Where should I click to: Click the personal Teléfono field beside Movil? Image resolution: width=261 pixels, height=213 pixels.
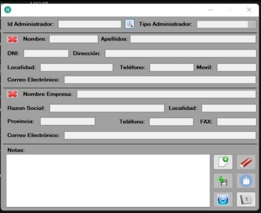[x=172, y=67]
